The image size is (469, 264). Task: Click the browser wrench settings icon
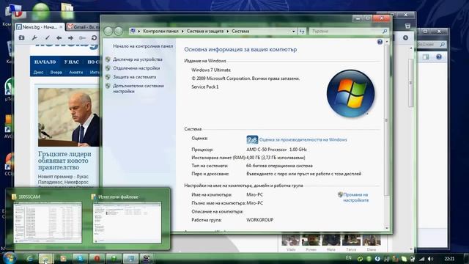pos(34,38)
